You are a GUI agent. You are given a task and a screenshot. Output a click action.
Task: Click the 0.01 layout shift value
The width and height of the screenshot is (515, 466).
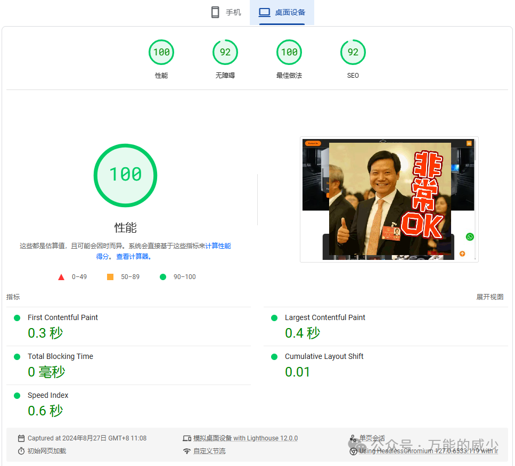tap(297, 372)
